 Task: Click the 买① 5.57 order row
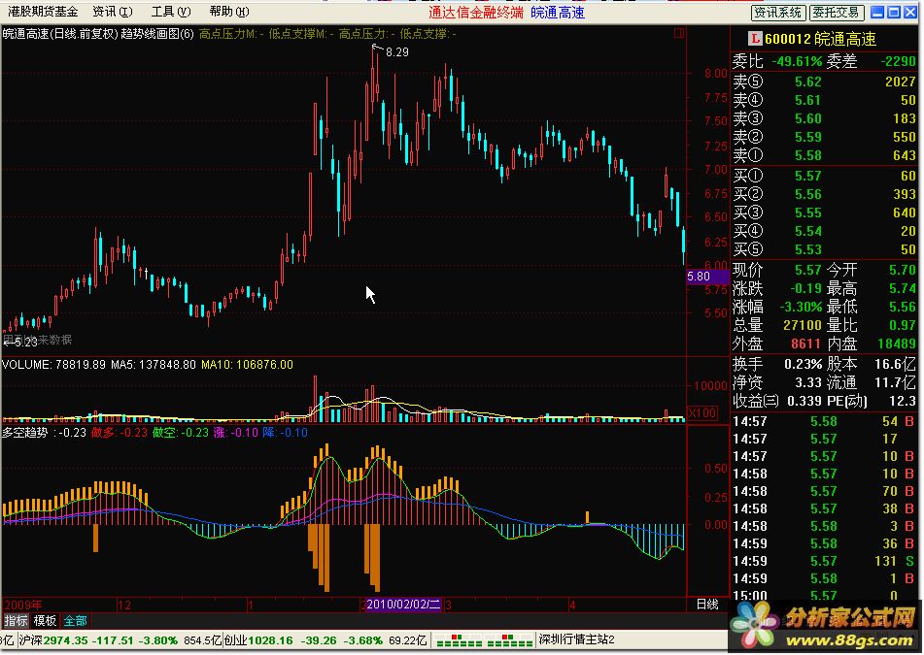click(x=825, y=176)
